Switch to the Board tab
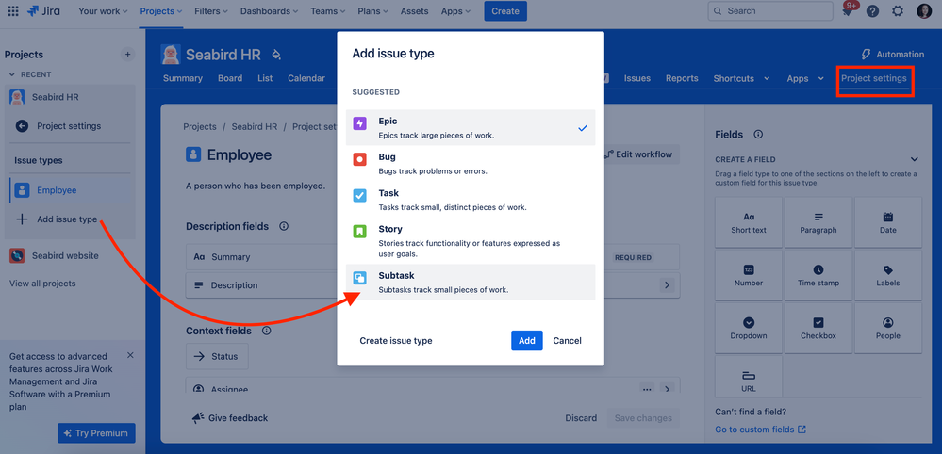This screenshot has width=942, height=454. [x=230, y=78]
